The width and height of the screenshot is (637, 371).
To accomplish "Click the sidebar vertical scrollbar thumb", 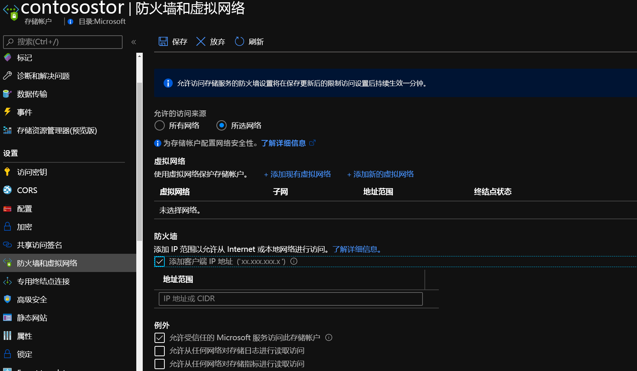I will (x=139, y=161).
